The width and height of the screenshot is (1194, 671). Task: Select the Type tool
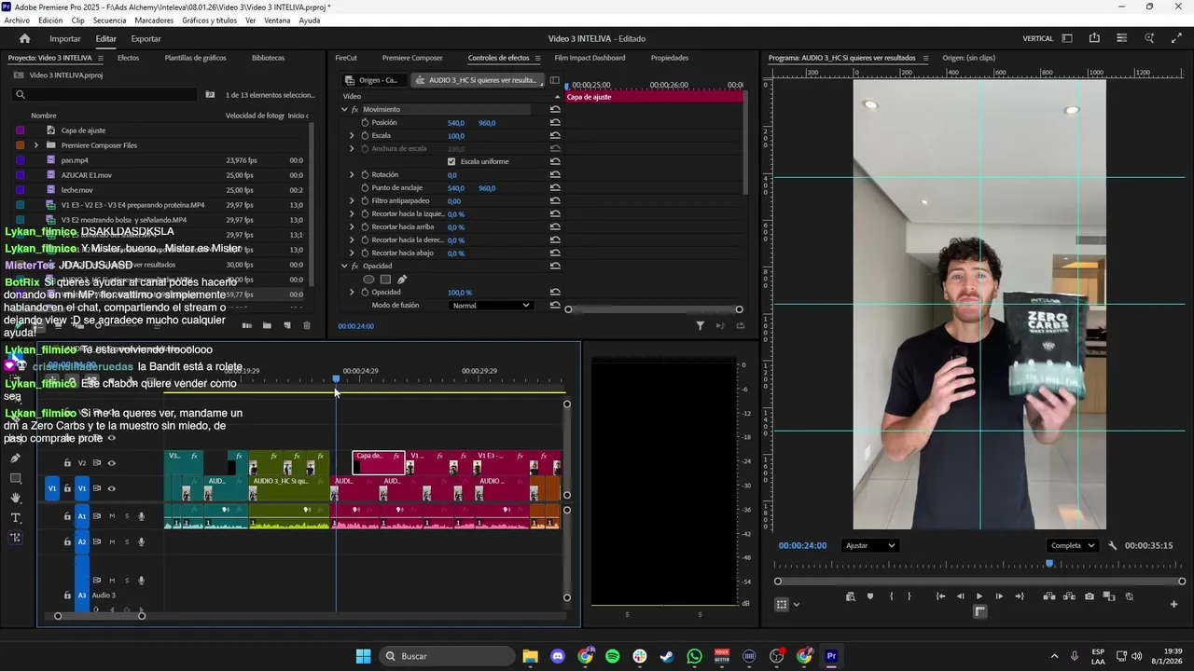click(15, 517)
